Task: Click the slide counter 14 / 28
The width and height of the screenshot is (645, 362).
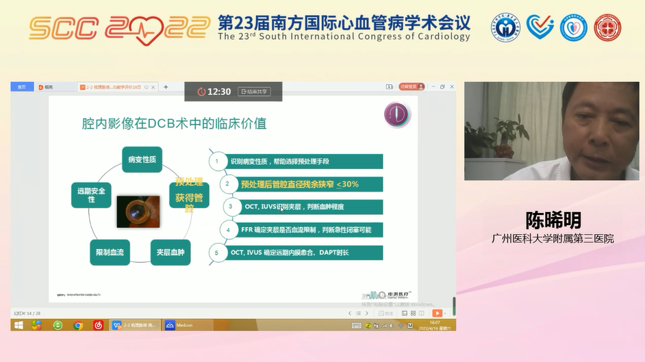Action: pos(27,313)
